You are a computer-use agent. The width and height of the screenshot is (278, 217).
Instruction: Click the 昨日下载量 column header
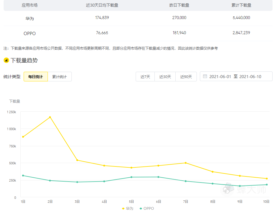(179, 5)
